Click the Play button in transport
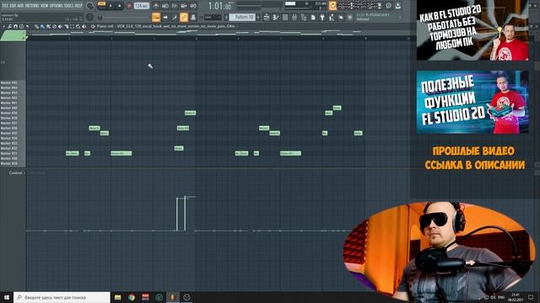This screenshot has height=303, width=540. (x=111, y=6)
